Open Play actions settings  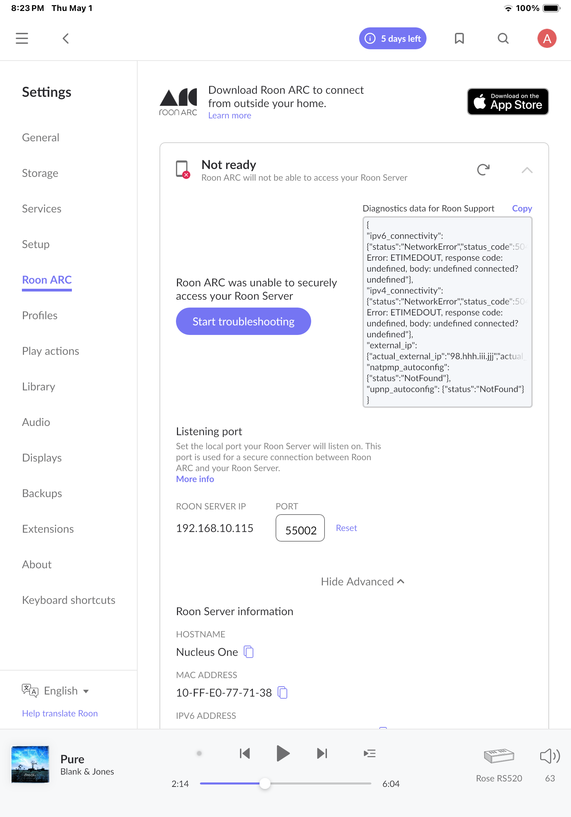pos(51,351)
